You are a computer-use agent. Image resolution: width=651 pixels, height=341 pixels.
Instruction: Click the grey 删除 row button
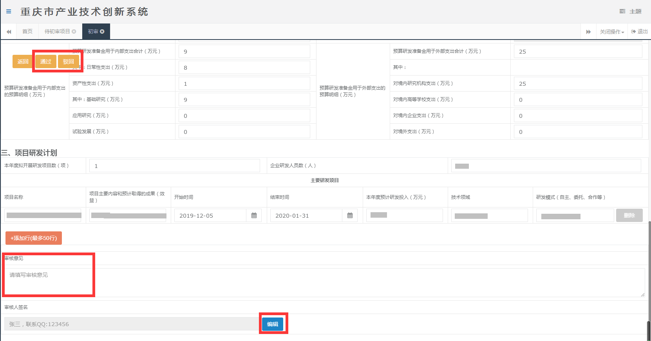(629, 215)
